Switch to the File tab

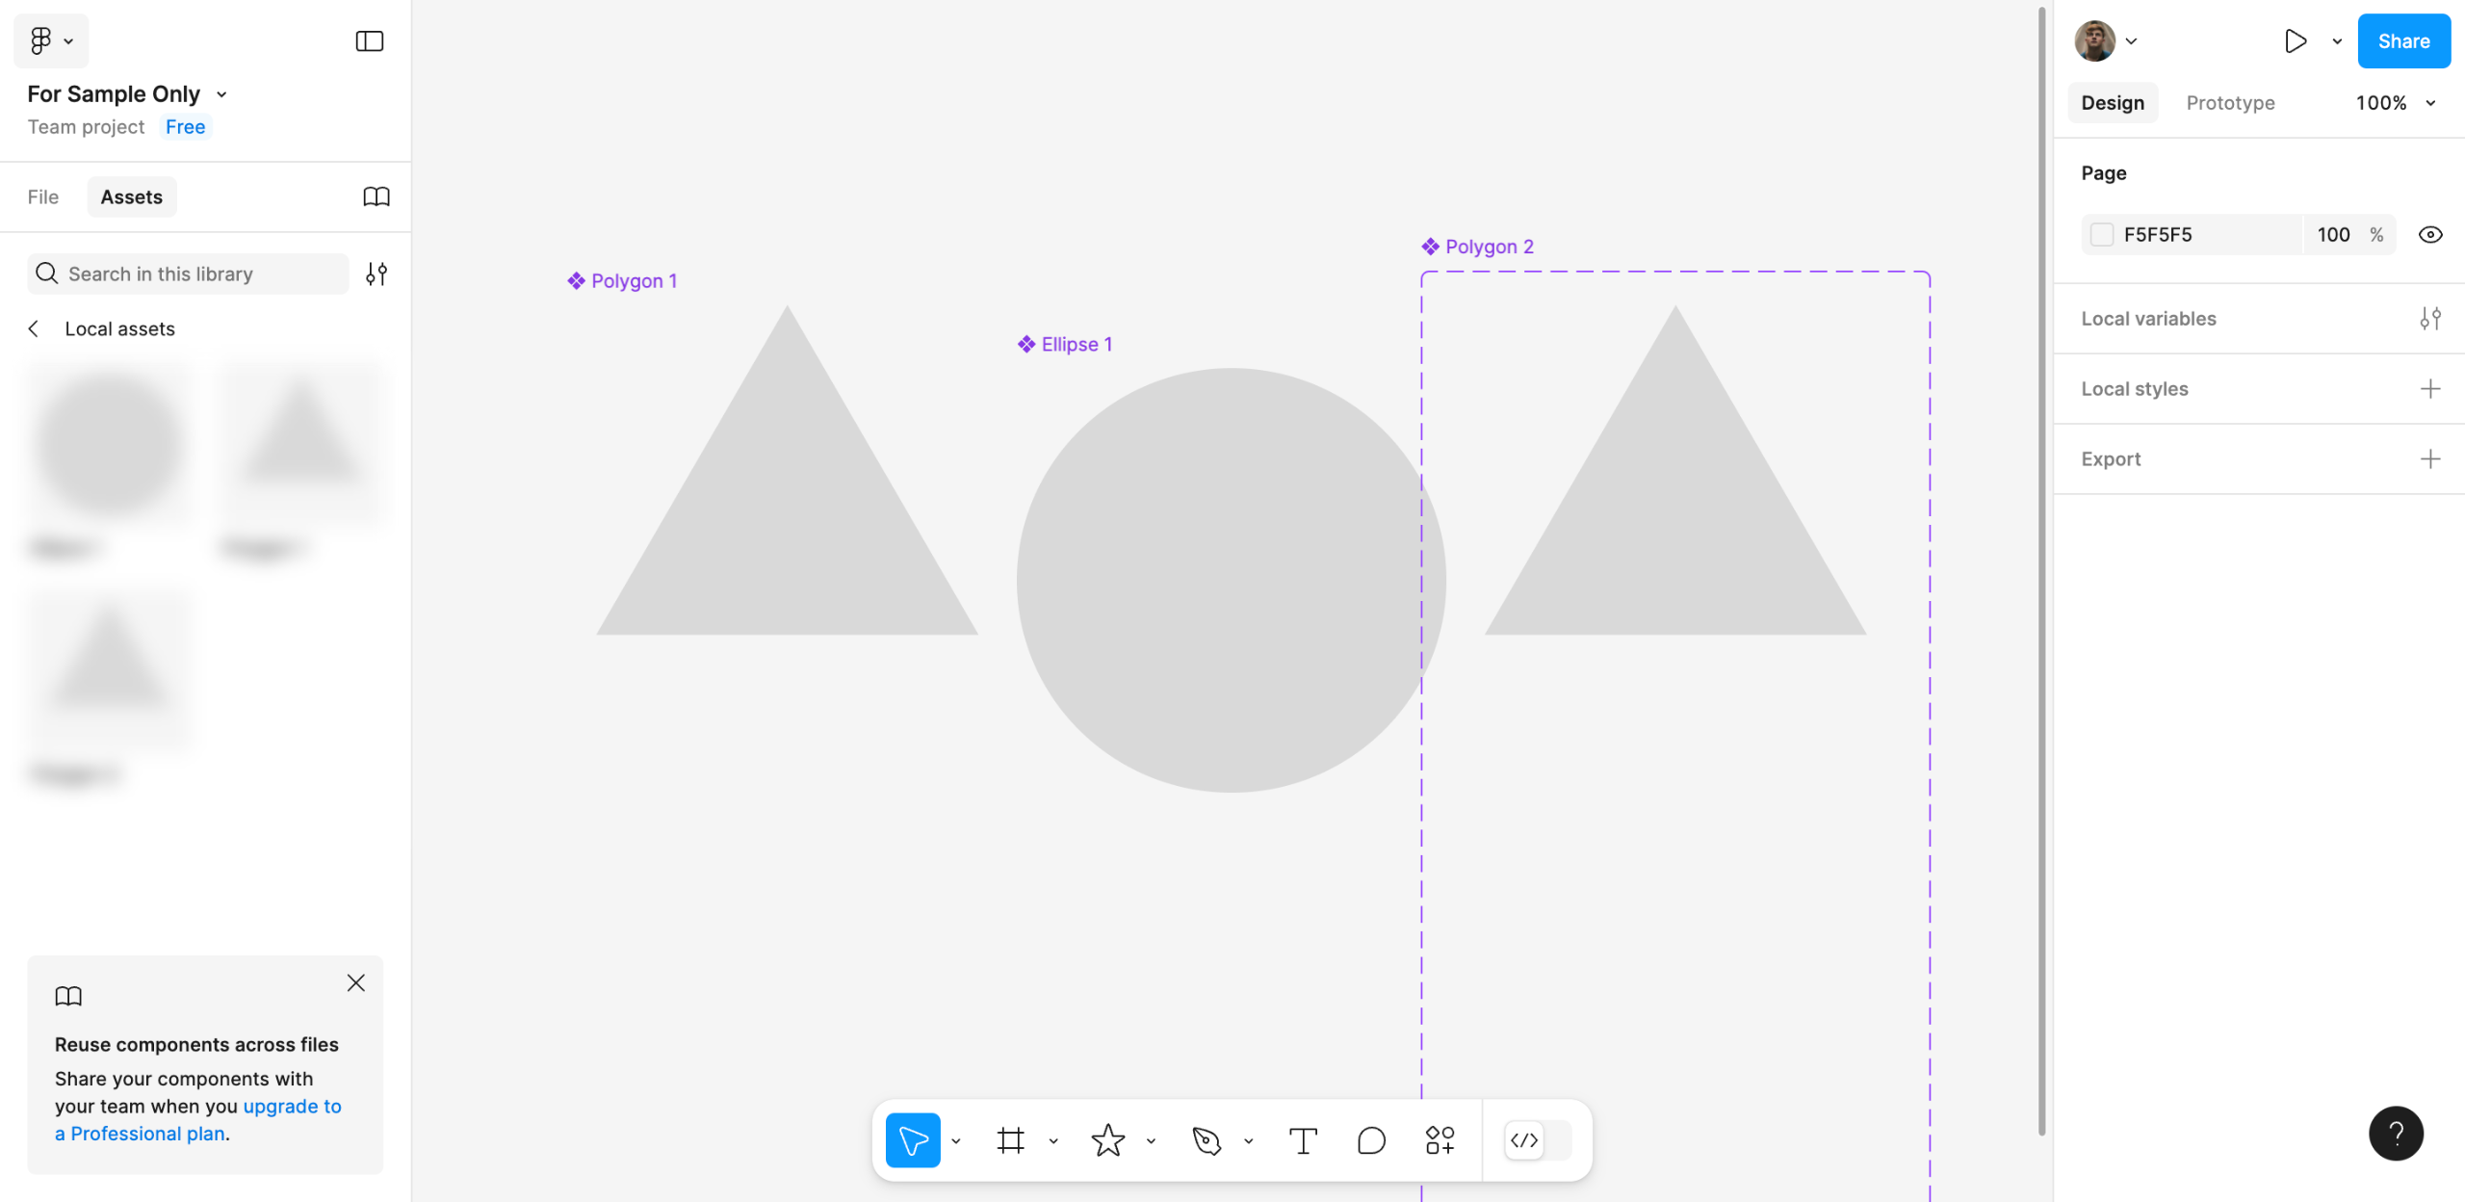(x=42, y=196)
